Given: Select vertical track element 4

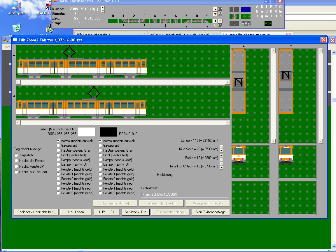Looking at the screenshot, I should [x=155, y=21].
